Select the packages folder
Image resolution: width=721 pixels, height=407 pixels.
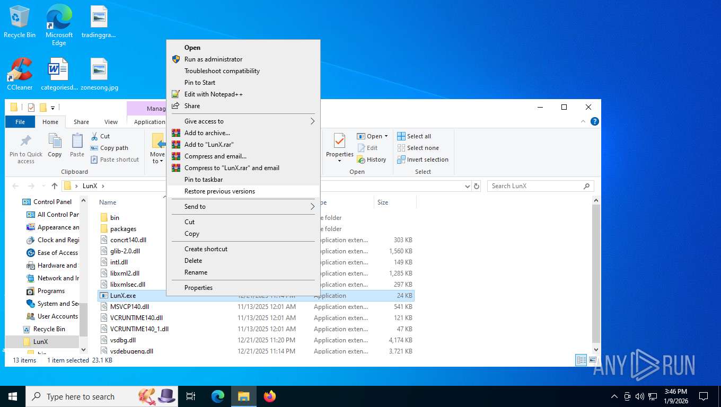[x=123, y=229]
